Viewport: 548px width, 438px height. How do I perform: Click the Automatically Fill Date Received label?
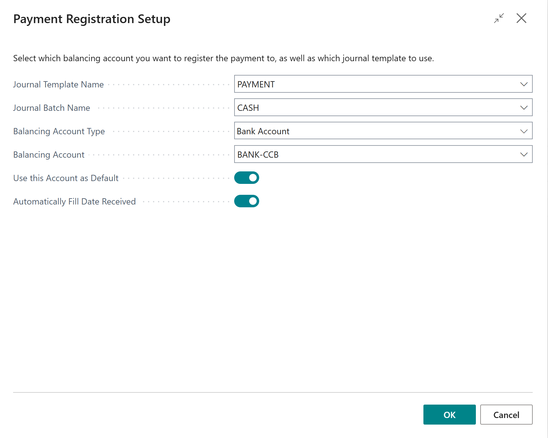[74, 201]
